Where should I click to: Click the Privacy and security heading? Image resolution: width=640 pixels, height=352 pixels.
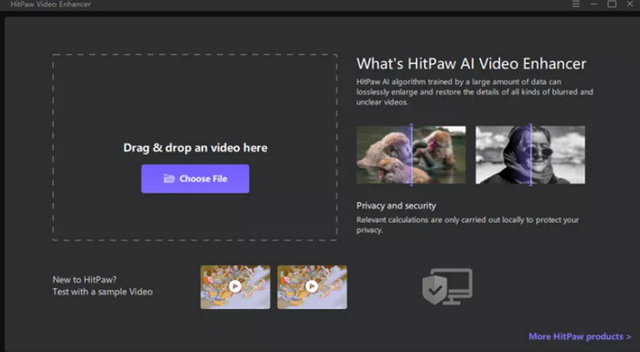396,206
